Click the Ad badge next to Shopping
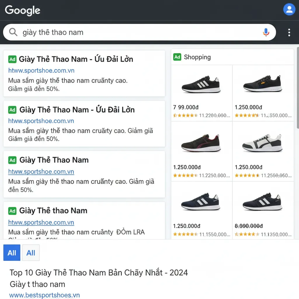The height and width of the screenshot is (299, 299). click(x=177, y=57)
